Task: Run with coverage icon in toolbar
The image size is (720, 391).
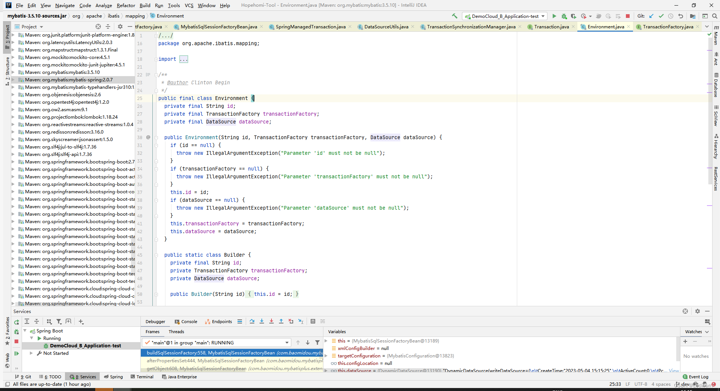Action: click(574, 16)
